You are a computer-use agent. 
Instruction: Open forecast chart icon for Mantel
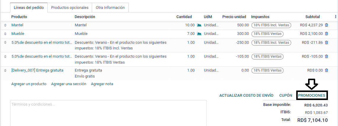click(199, 25)
